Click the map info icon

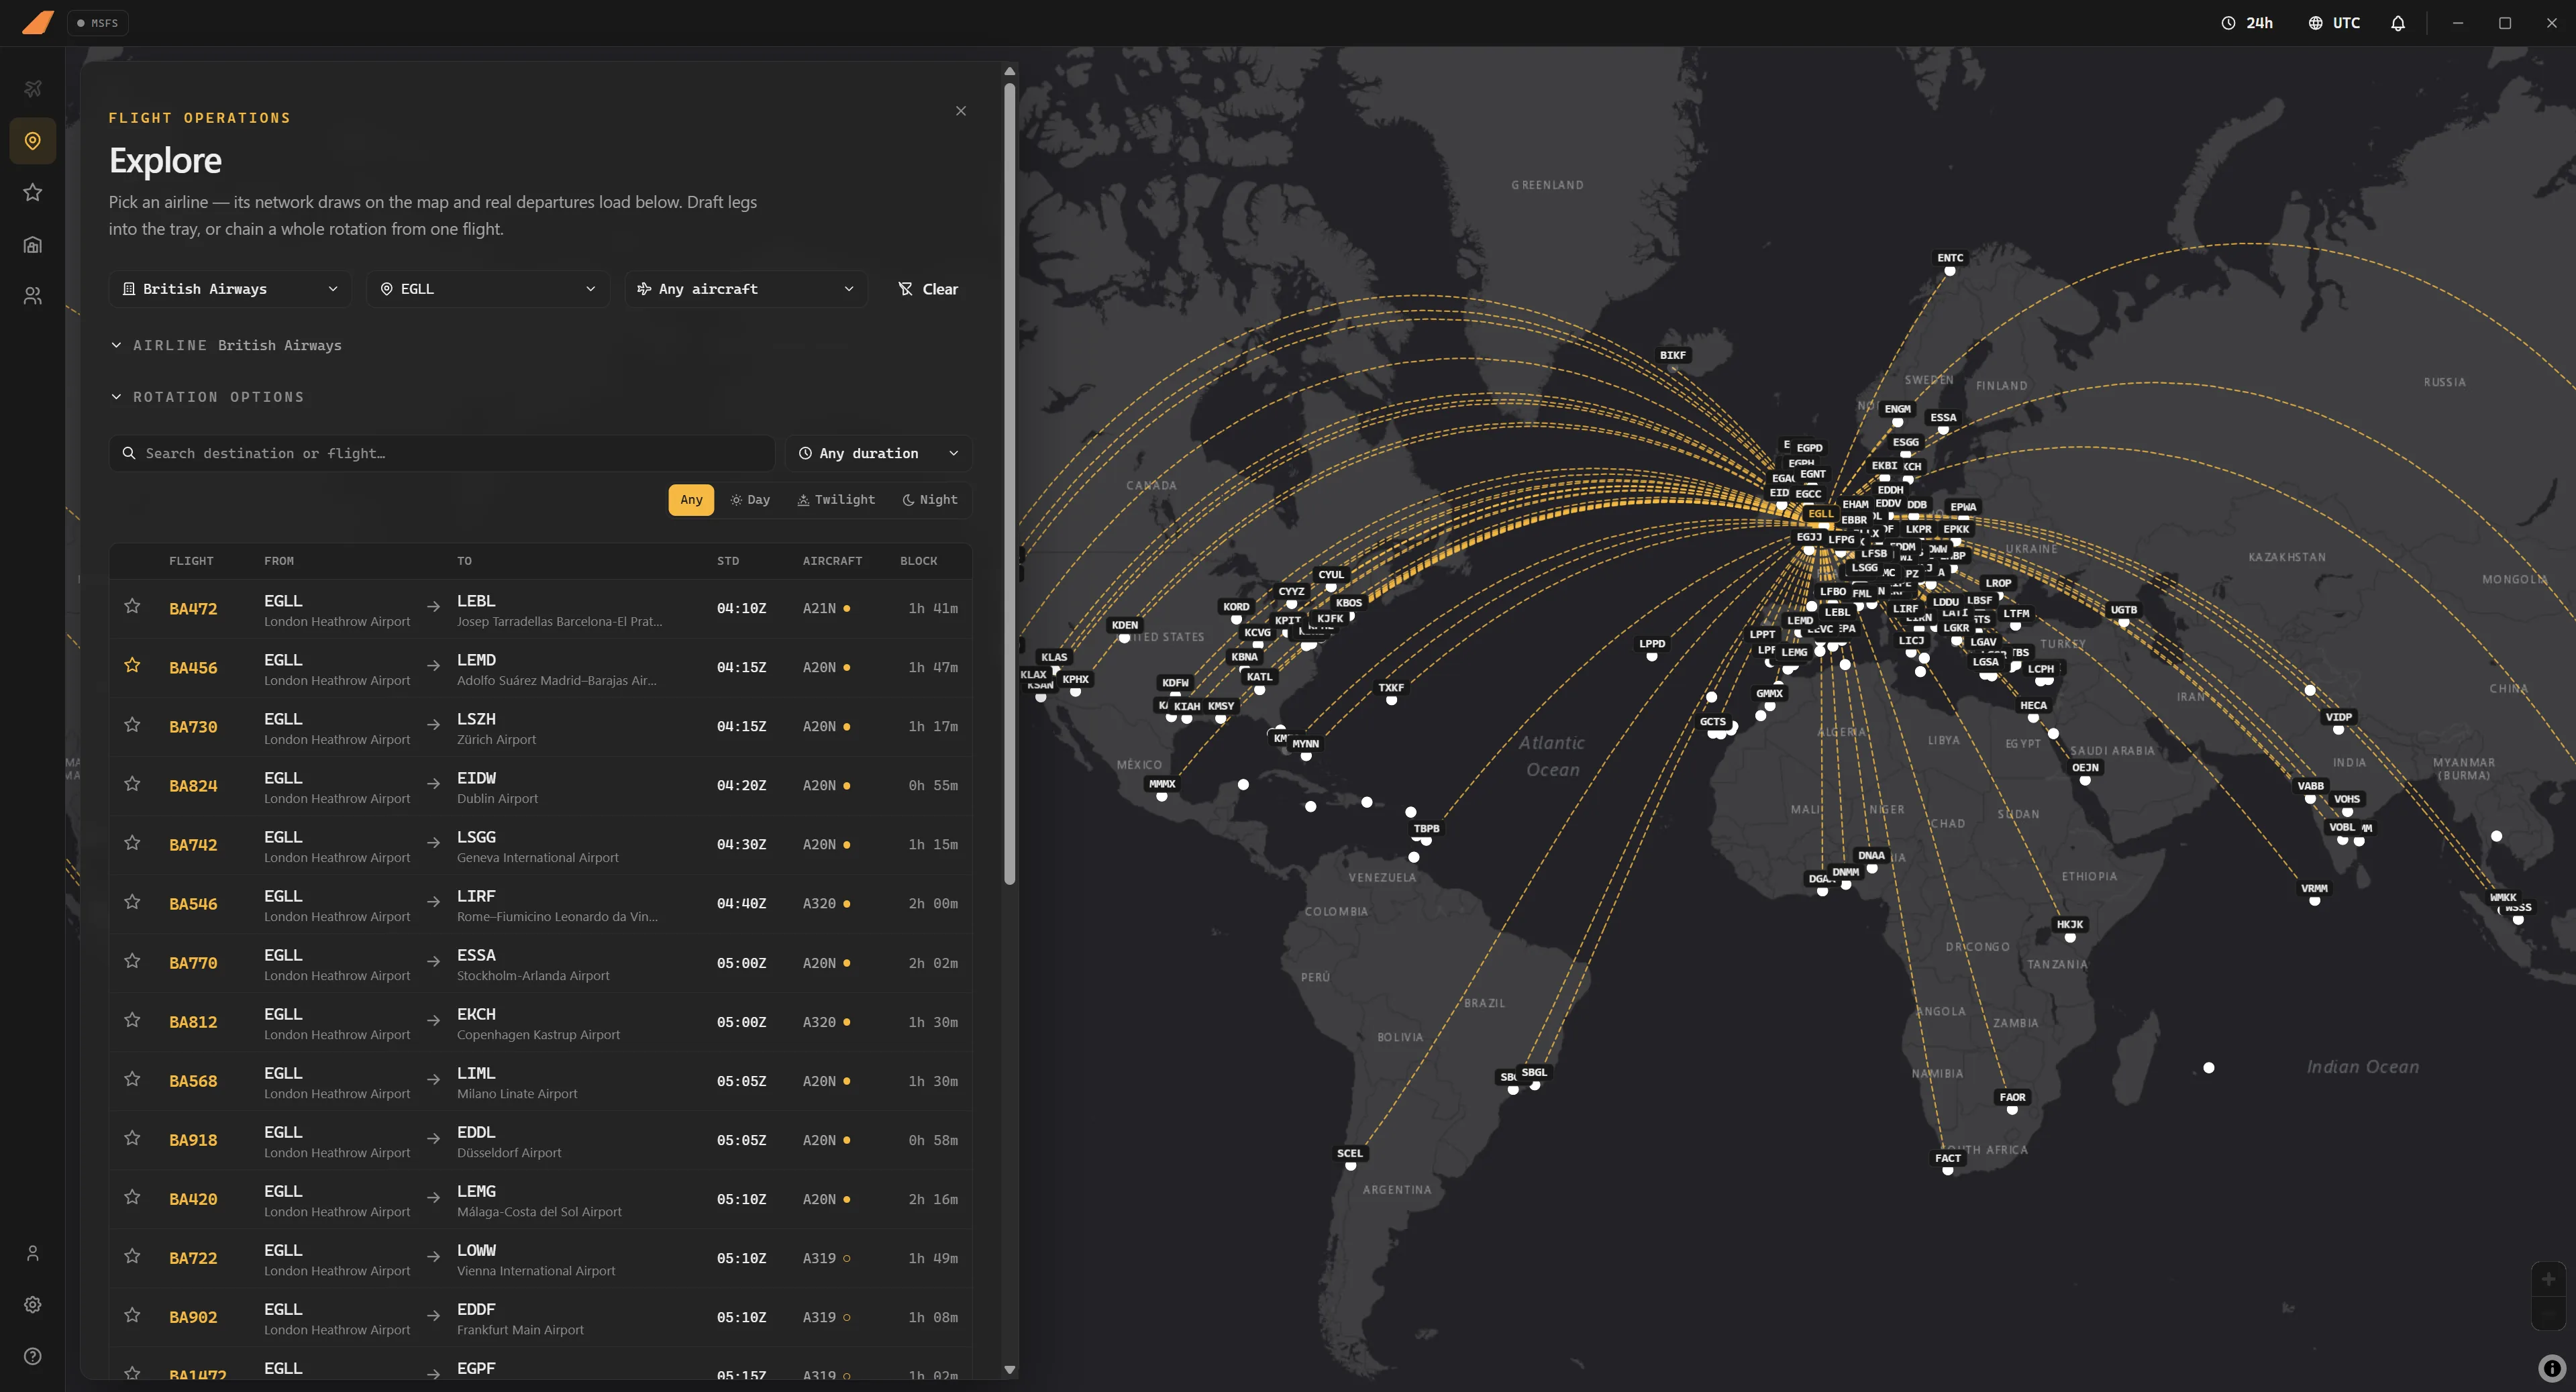click(2552, 1368)
